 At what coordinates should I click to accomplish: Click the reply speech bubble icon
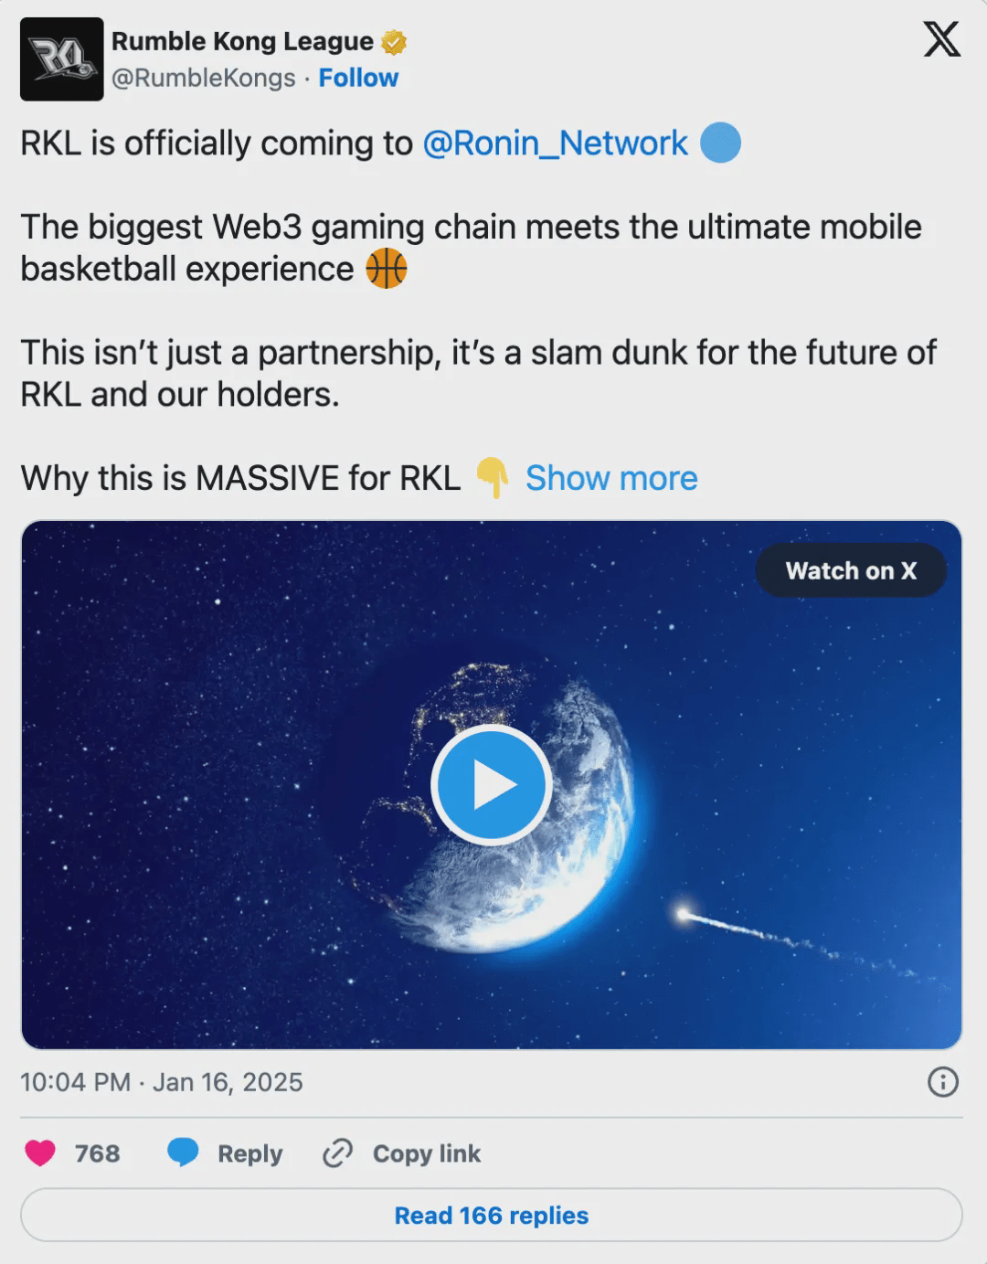point(183,1153)
